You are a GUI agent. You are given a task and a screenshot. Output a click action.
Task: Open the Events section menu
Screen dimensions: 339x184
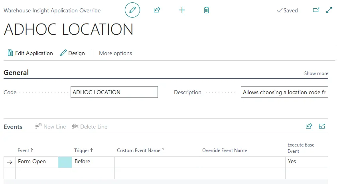pos(13,127)
